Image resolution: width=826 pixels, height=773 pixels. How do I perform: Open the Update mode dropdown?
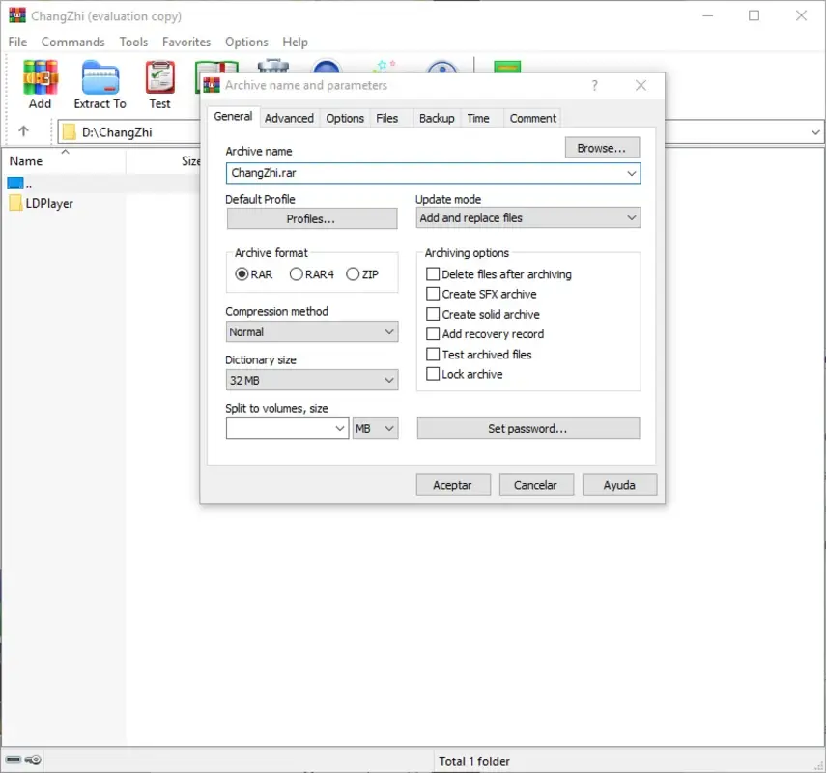(633, 217)
